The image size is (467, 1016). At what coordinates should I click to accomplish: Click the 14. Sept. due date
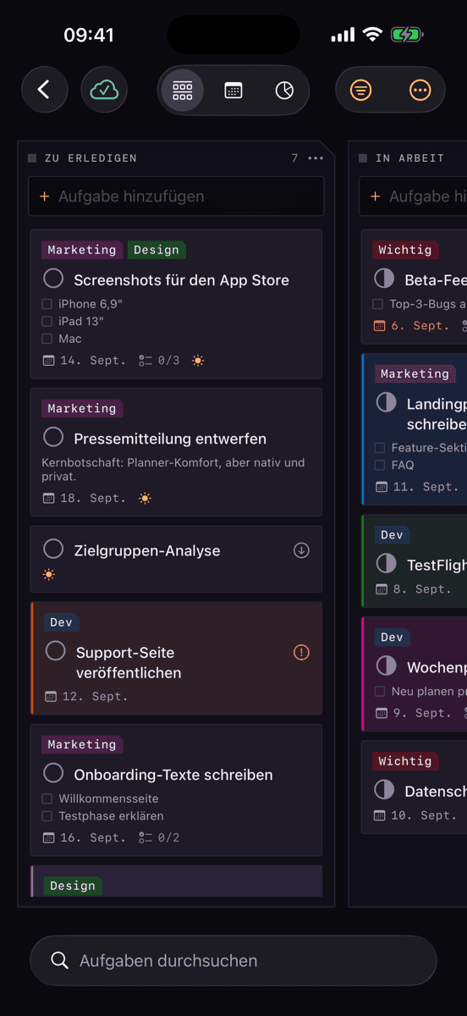(x=84, y=361)
